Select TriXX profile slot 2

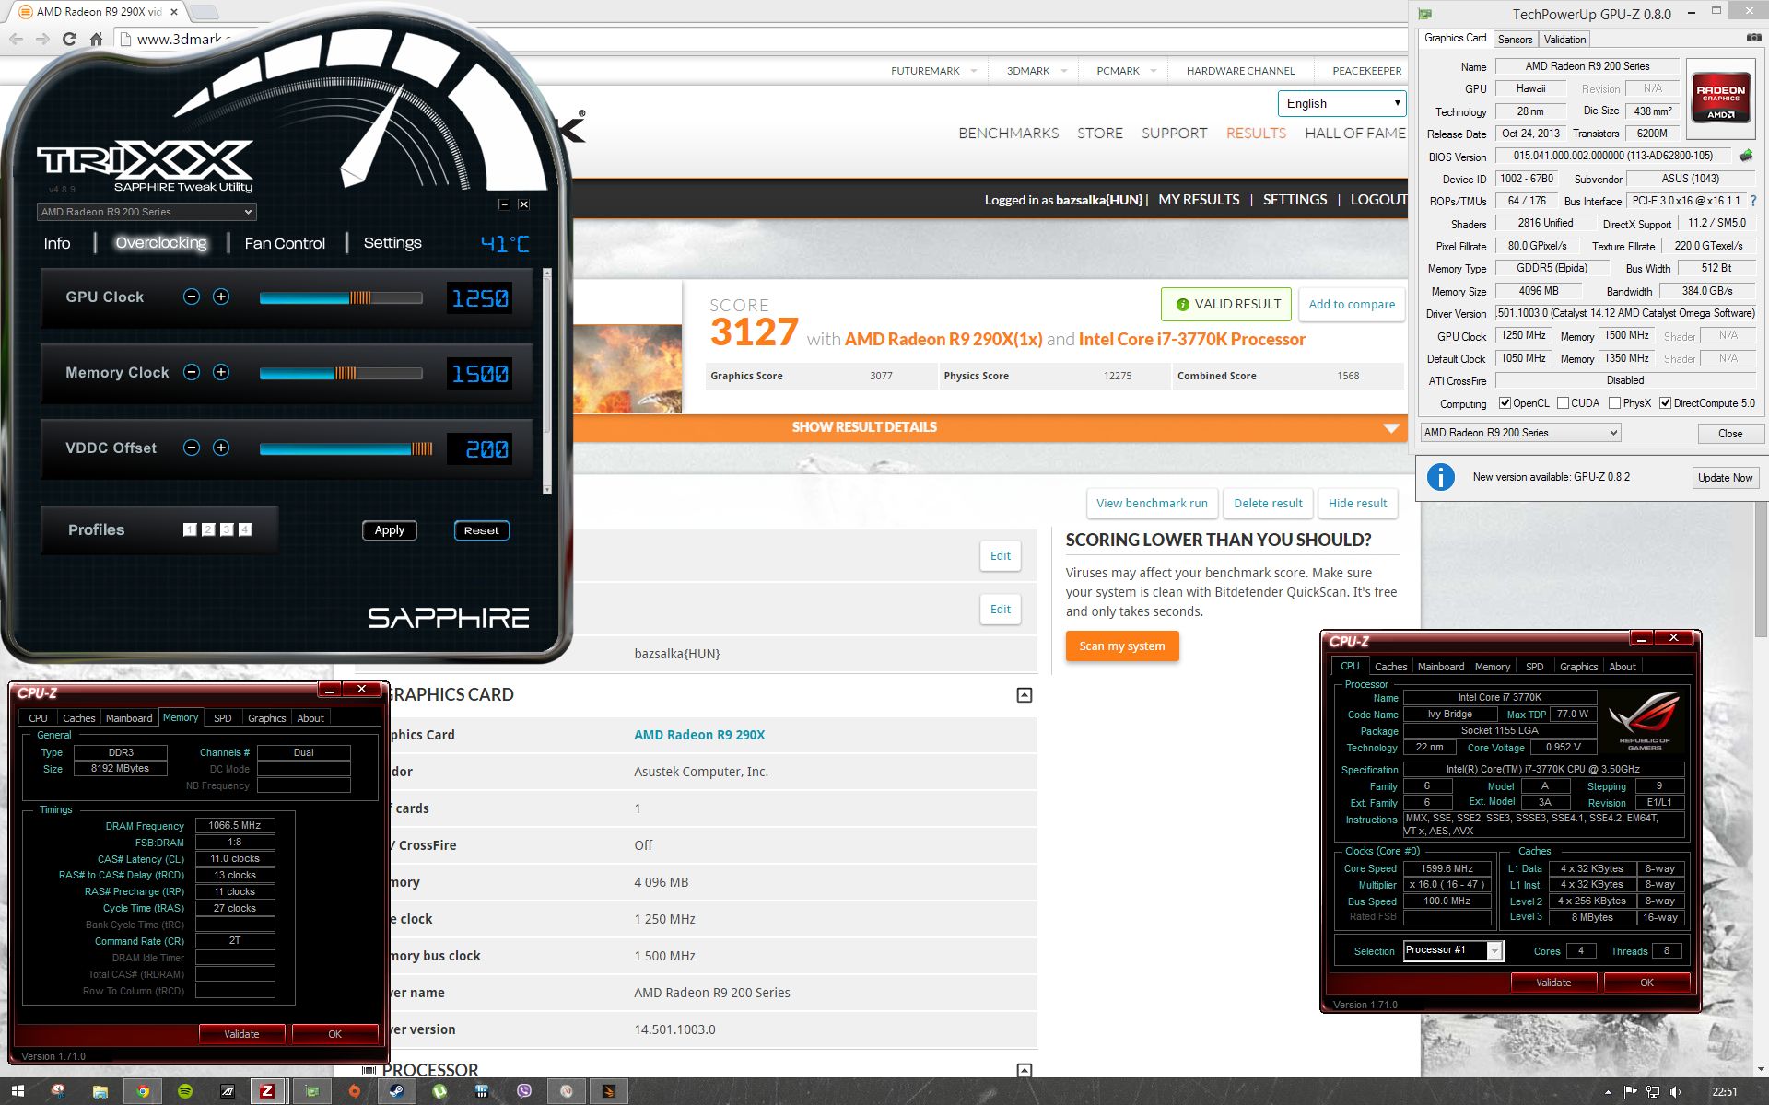click(x=208, y=529)
